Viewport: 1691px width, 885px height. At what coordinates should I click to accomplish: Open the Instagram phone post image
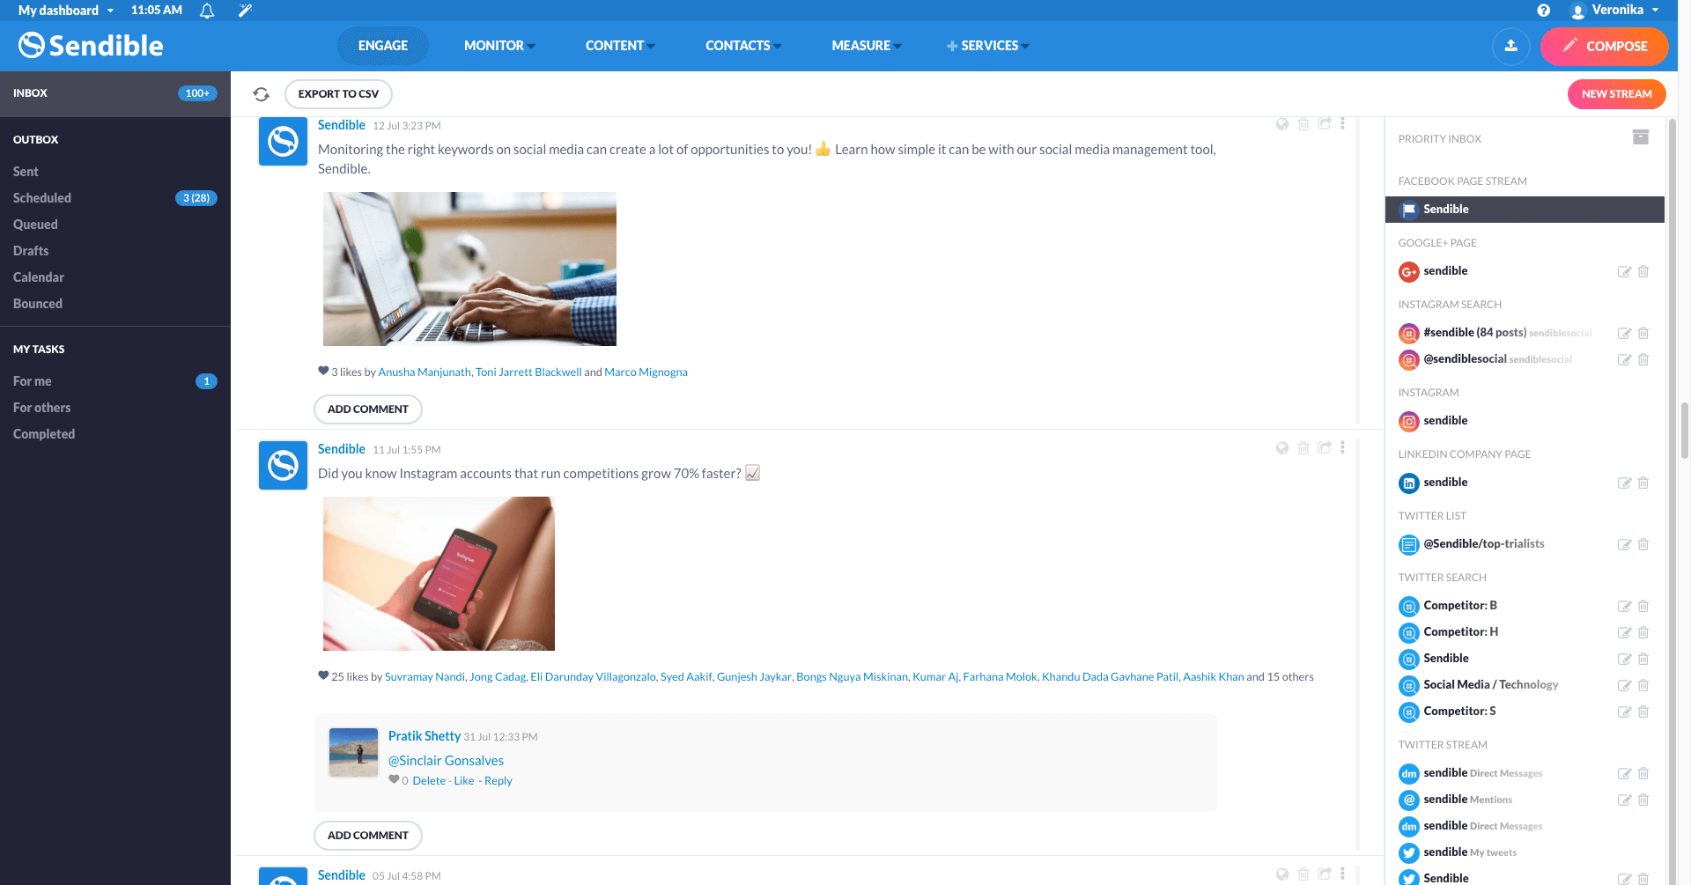coord(439,574)
